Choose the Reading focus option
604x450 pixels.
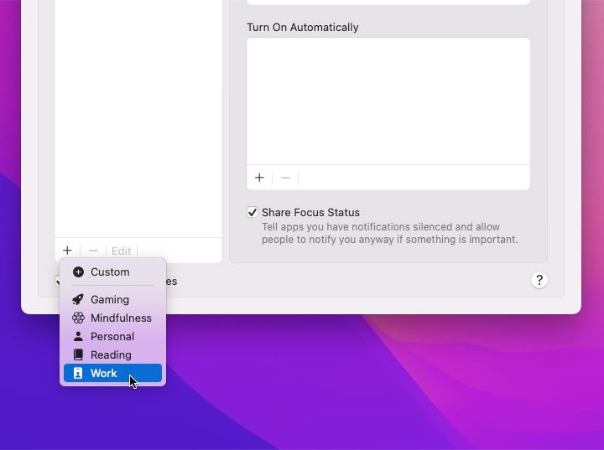click(112, 354)
